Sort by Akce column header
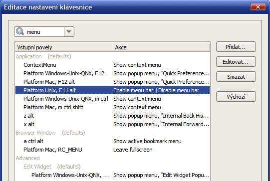The image size is (270, 181). (x=161, y=47)
